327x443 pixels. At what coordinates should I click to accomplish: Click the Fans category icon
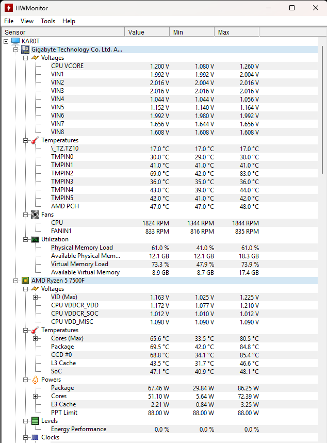point(35,215)
